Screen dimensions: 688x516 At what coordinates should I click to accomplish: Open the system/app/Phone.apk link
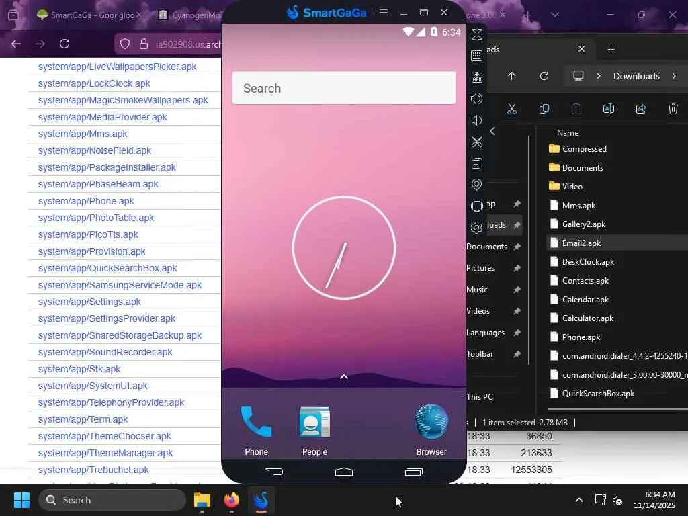(x=86, y=201)
